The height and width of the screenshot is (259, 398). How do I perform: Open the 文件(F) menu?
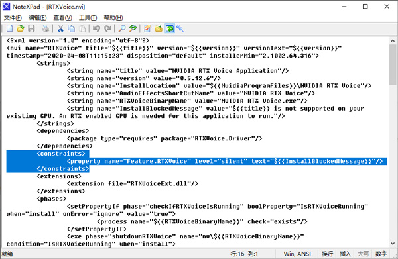click(x=13, y=17)
